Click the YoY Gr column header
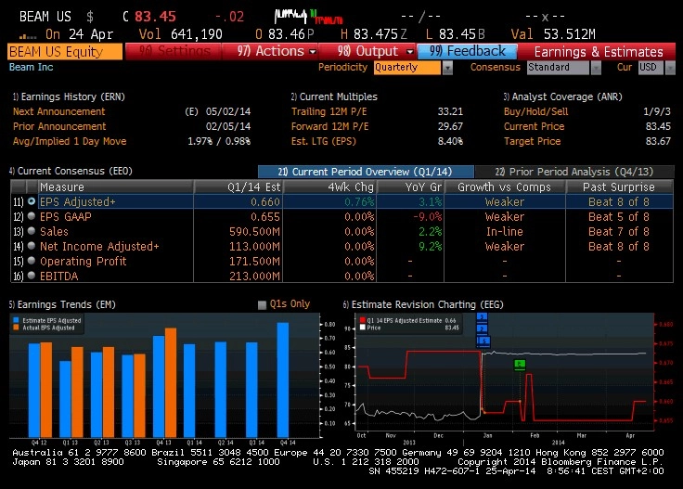This screenshot has height=489, width=683. [410, 187]
